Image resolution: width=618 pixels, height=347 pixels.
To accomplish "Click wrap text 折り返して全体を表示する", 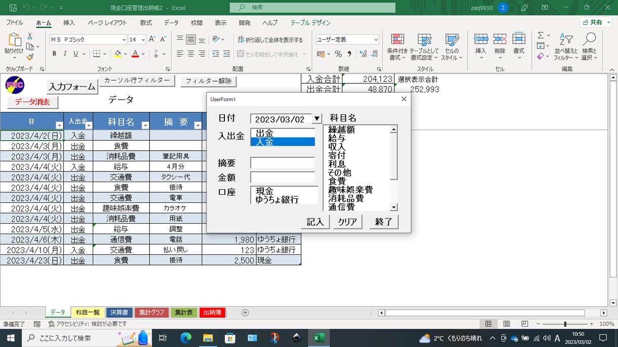I will click(270, 40).
